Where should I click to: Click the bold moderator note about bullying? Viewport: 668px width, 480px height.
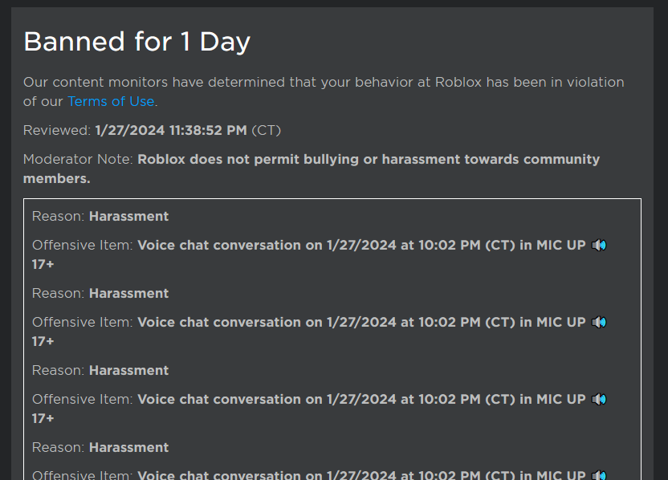(312, 169)
